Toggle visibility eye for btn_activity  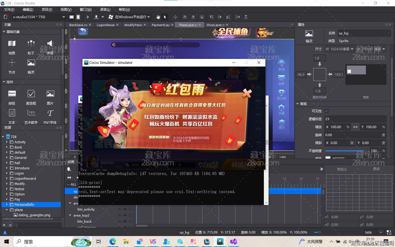click(125, 209)
